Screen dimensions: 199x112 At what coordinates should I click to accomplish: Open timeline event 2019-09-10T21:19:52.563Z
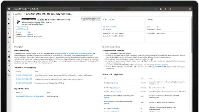(x=24, y=83)
